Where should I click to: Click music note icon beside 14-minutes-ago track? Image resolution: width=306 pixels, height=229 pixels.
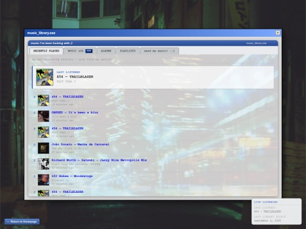click(x=35, y=97)
